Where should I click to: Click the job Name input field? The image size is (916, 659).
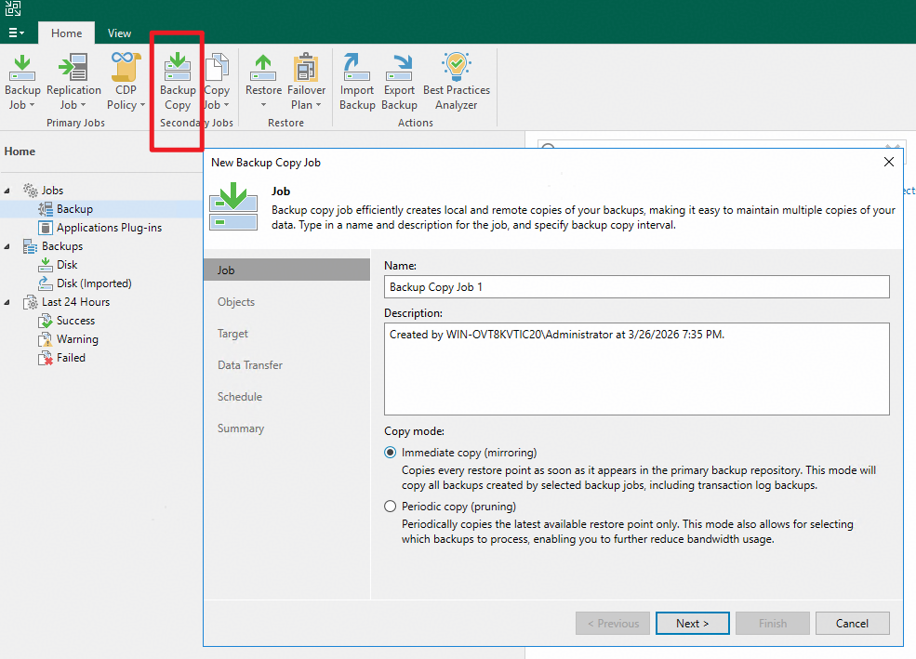(x=636, y=287)
